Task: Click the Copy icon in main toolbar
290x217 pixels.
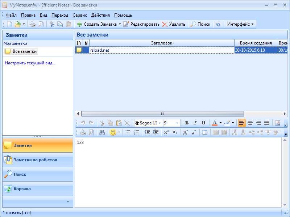Action: click(60, 24)
